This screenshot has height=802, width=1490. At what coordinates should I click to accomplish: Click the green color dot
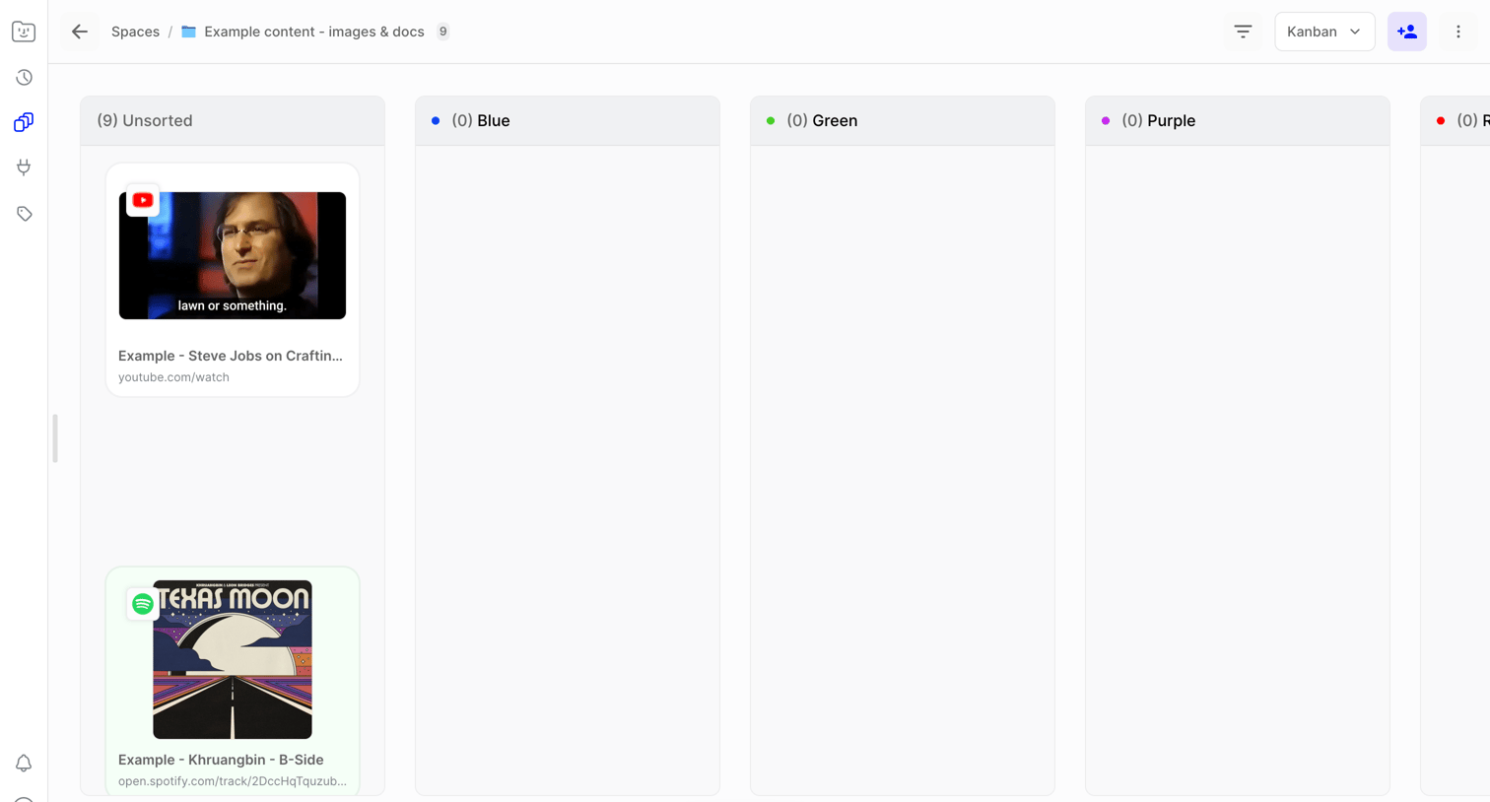tap(771, 120)
